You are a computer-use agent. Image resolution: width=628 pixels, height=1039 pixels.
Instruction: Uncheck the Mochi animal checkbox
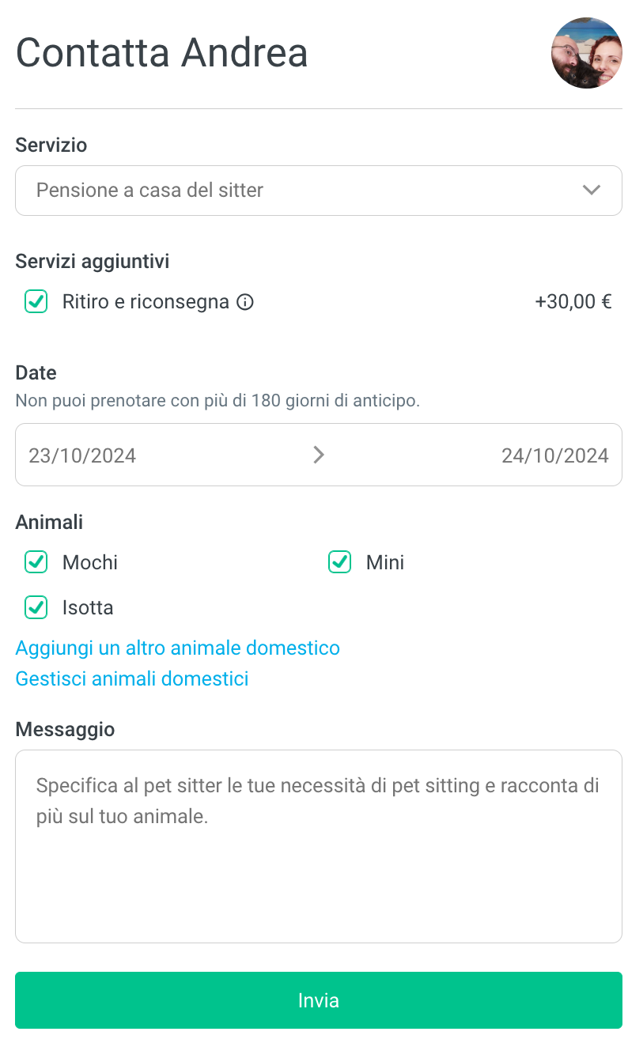point(36,562)
